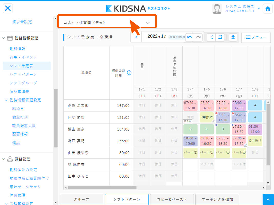Click the blue X close-menu icon
This screenshot has height=205, width=274.
[x=8, y=8]
